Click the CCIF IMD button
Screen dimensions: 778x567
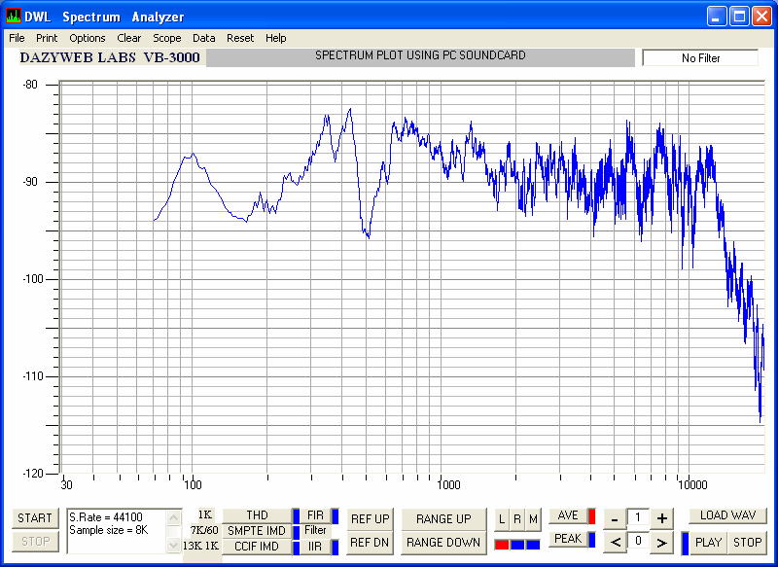[x=257, y=547]
